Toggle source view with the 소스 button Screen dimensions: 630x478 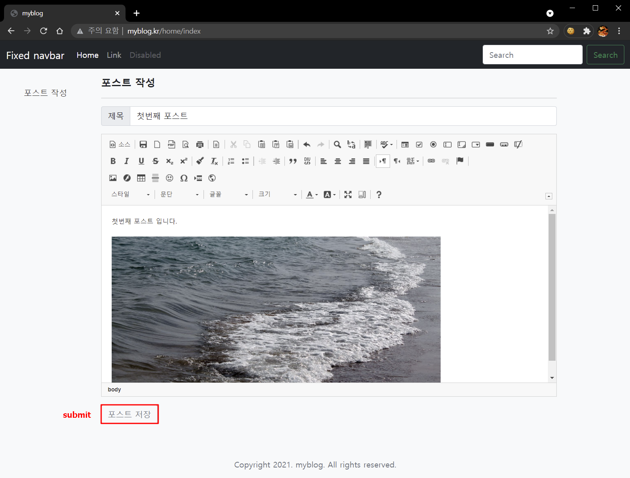pyautogui.click(x=120, y=144)
